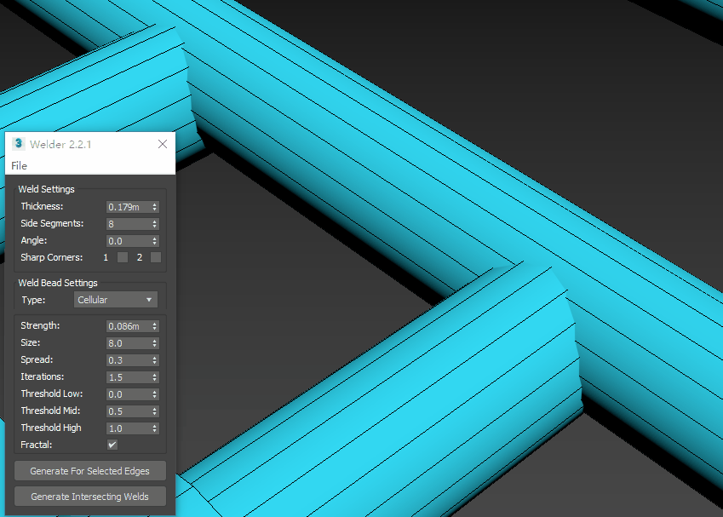Adjust the Threshold Low spinner arrows

pyautogui.click(x=154, y=394)
